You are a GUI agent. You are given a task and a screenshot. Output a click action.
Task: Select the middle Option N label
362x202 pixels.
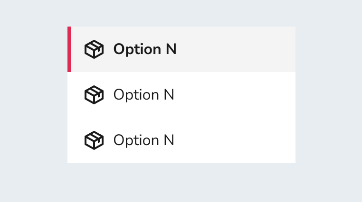143,95
